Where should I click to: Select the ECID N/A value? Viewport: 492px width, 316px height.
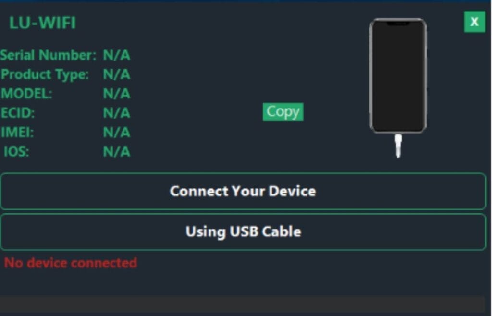[x=115, y=113]
